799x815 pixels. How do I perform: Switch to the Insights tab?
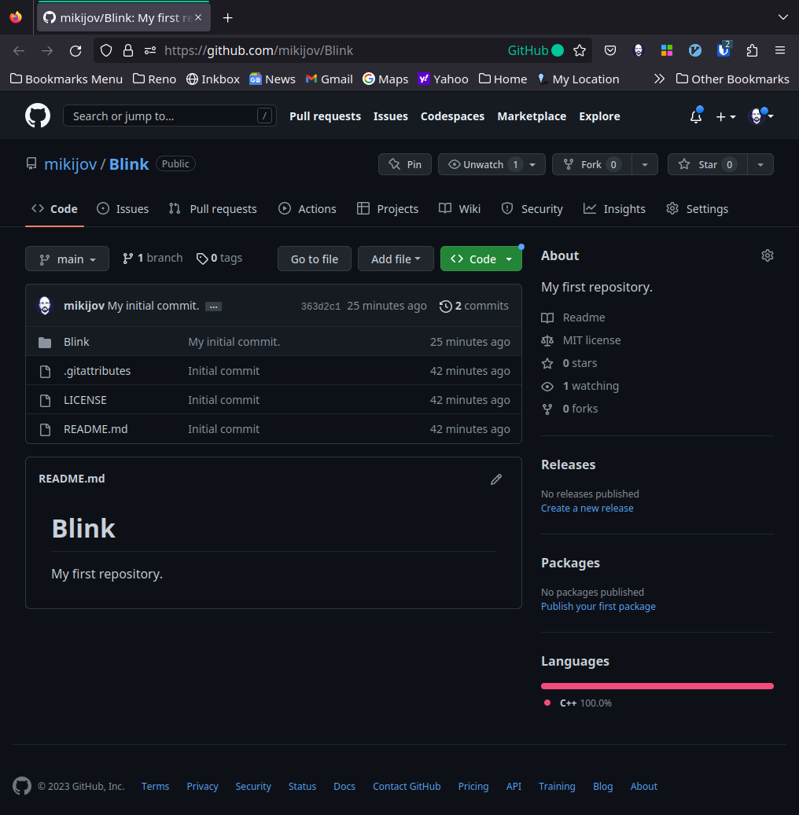click(614, 209)
